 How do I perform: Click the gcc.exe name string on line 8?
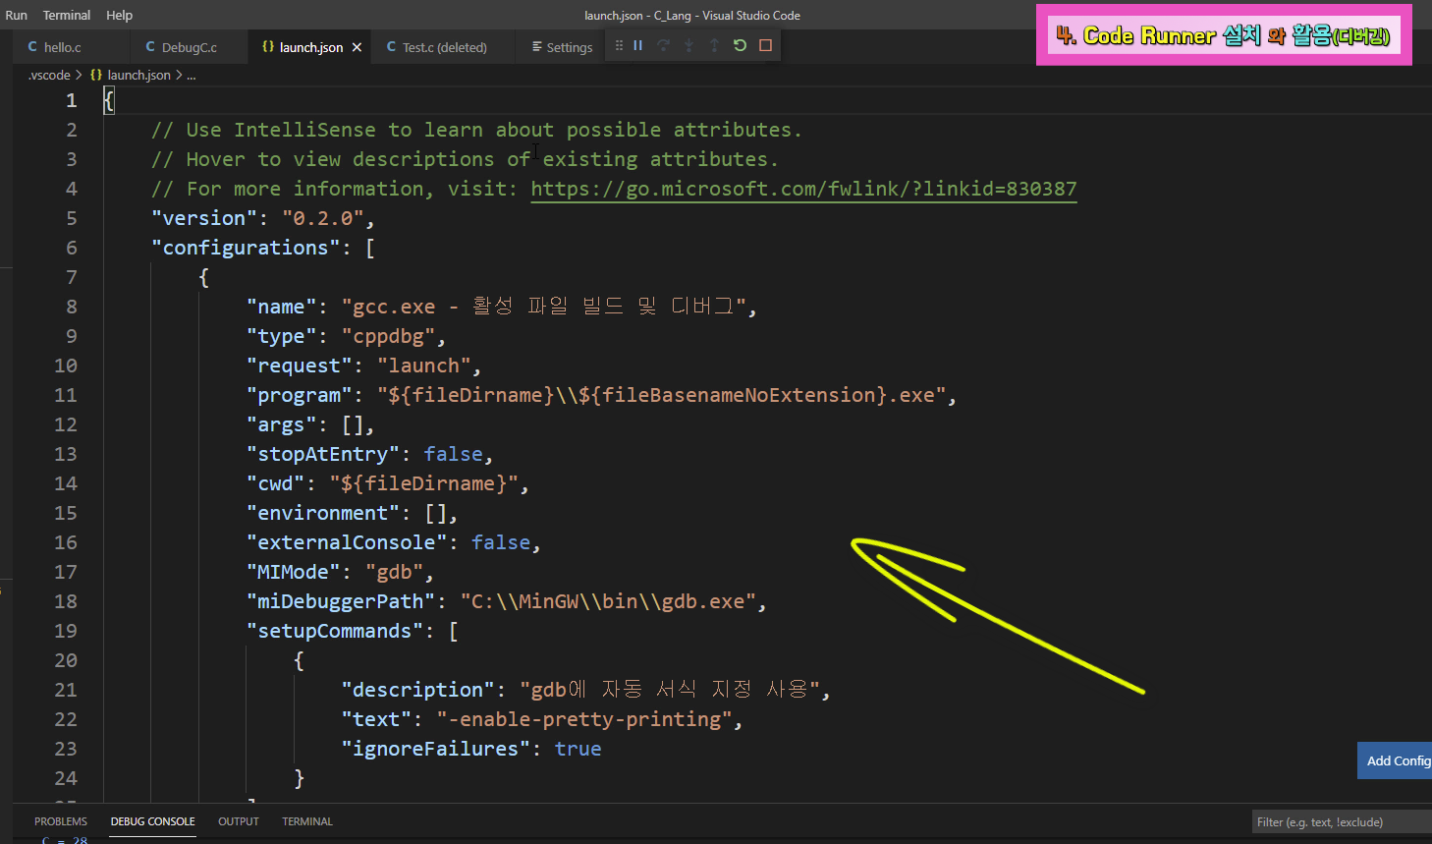click(x=543, y=307)
